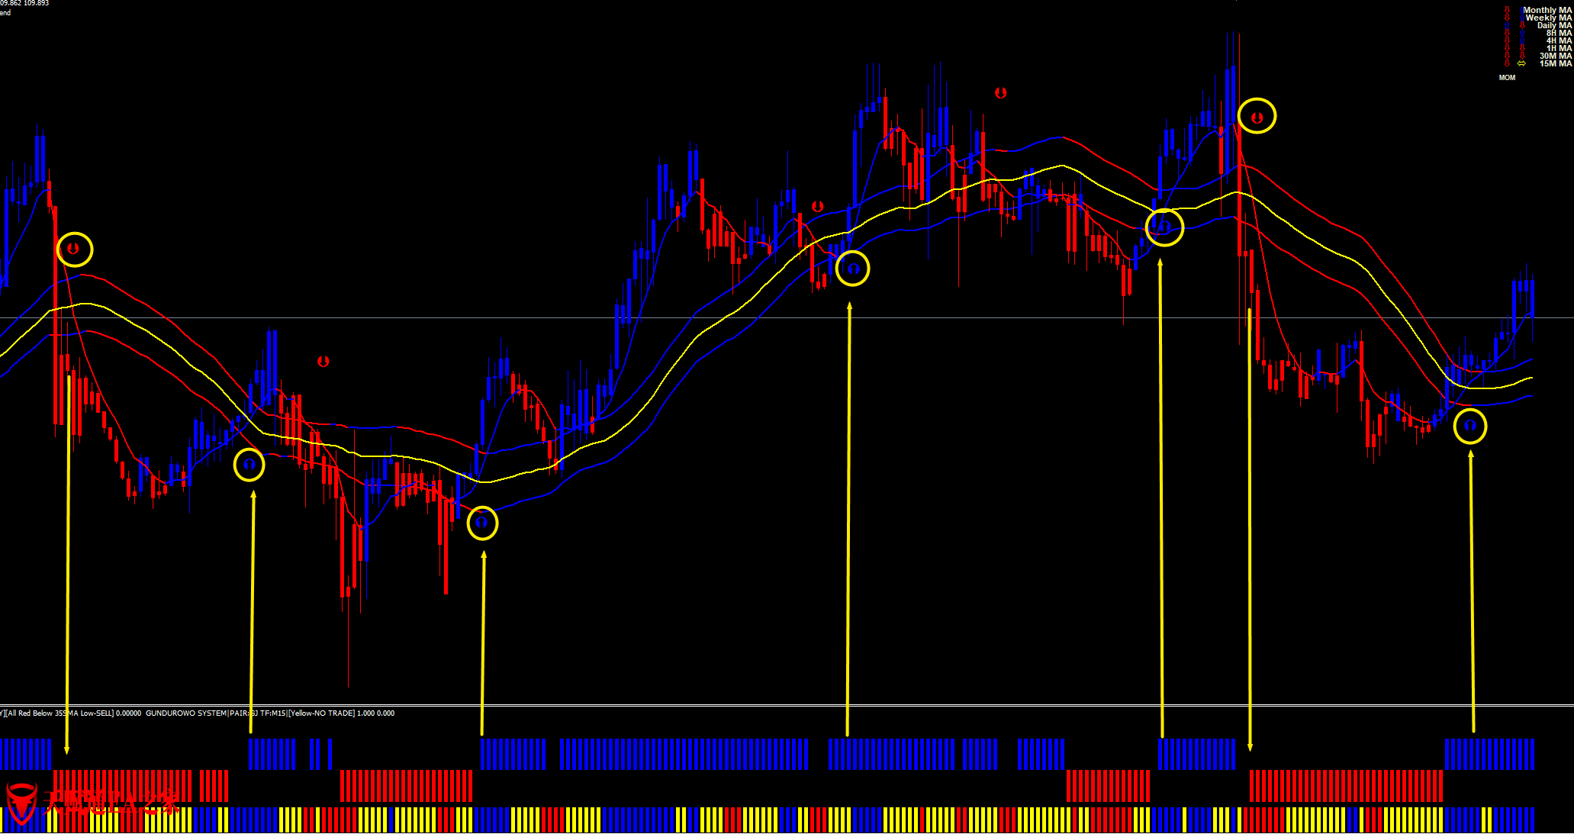Click the yellow sideways arrow beside 15M MA
The image size is (1574, 834).
click(1521, 64)
